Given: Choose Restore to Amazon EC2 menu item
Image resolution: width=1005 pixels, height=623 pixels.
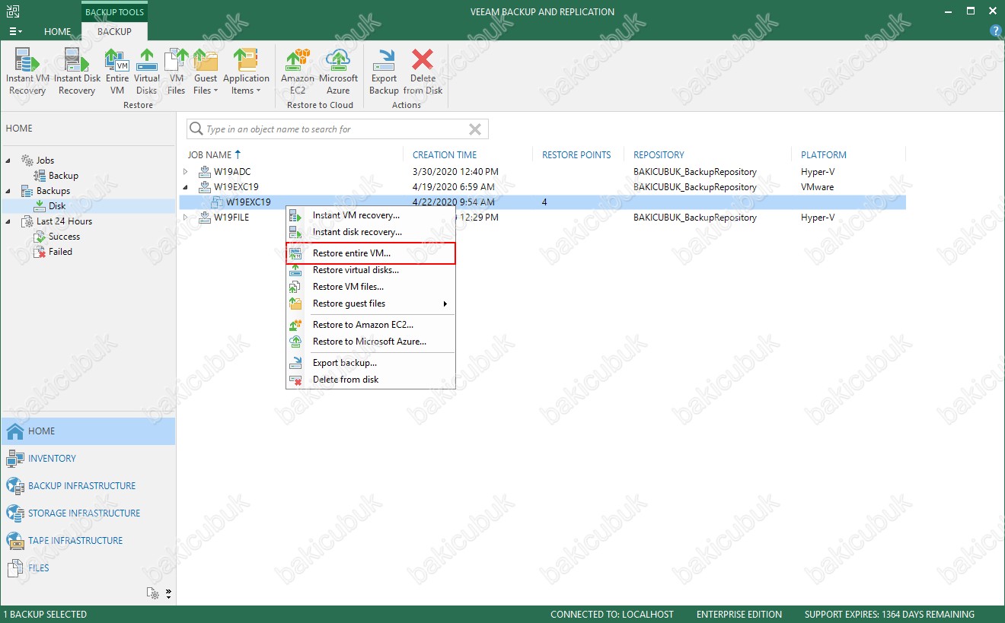Looking at the screenshot, I should click(371, 325).
